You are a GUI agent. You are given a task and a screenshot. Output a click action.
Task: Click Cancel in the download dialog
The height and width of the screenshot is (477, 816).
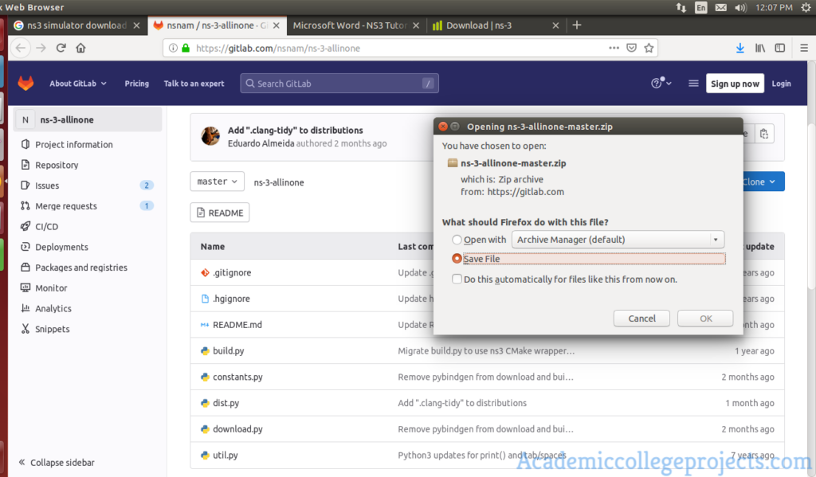641,319
